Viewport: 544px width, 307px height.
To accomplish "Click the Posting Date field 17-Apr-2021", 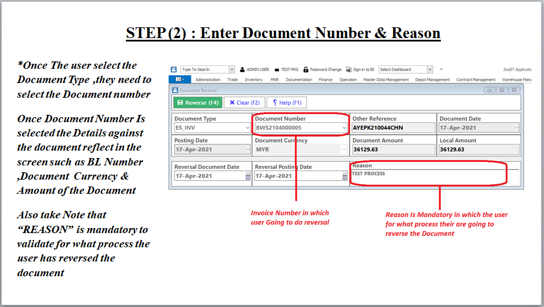I will pos(210,150).
